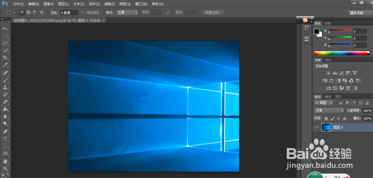The width and height of the screenshot is (373, 178).
Task: Switch to the 样式 Styles panel tab
Action: click(328, 60)
